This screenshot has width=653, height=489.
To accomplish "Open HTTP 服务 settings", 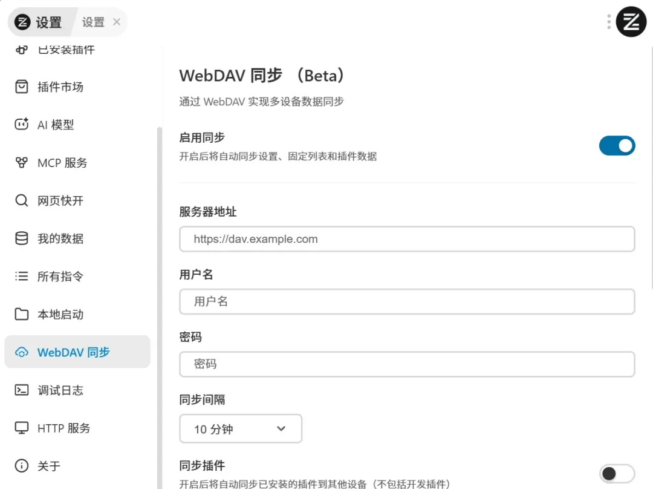I will point(77,428).
